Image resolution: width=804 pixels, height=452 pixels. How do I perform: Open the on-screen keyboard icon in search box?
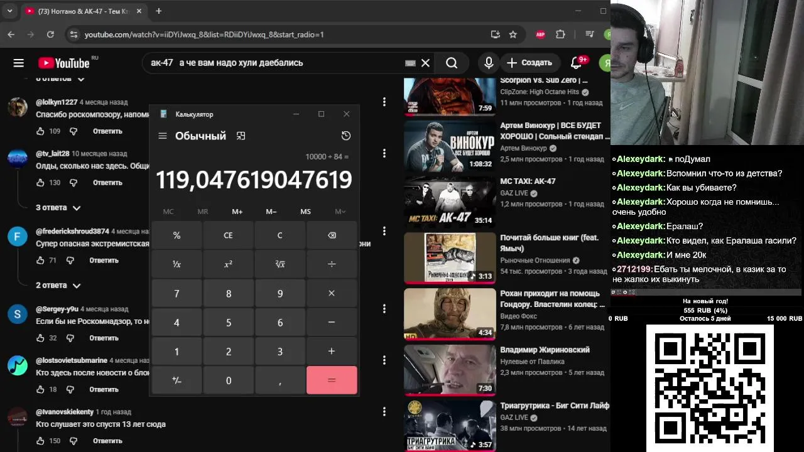[x=410, y=63]
